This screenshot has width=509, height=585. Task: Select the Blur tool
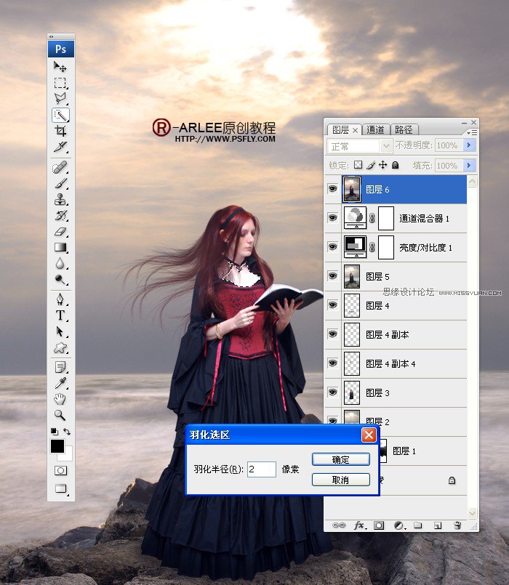point(60,263)
